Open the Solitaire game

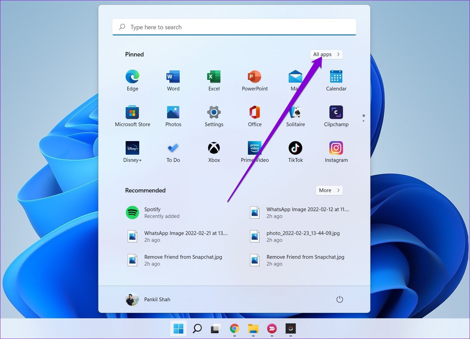(x=295, y=116)
